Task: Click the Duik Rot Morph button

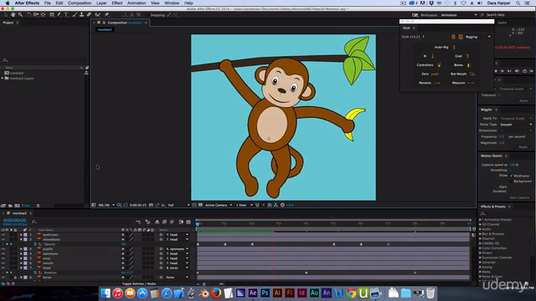Action: [x=462, y=74]
